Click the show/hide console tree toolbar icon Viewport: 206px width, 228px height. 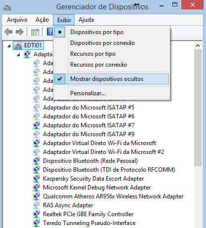coord(35,32)
